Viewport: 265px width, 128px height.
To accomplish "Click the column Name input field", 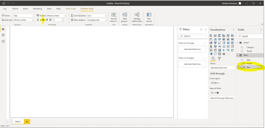I will click(23, 16).
